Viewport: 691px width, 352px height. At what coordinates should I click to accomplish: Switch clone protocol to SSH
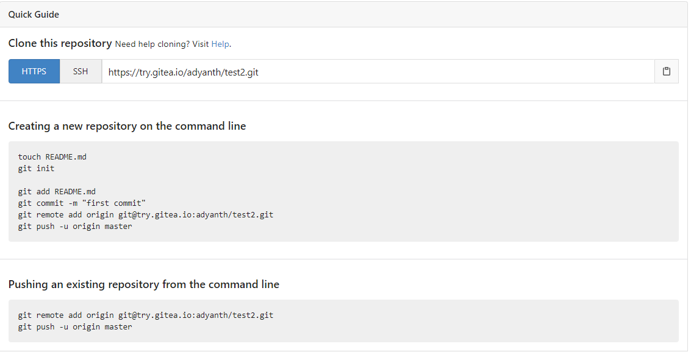(x=81, y=71)
